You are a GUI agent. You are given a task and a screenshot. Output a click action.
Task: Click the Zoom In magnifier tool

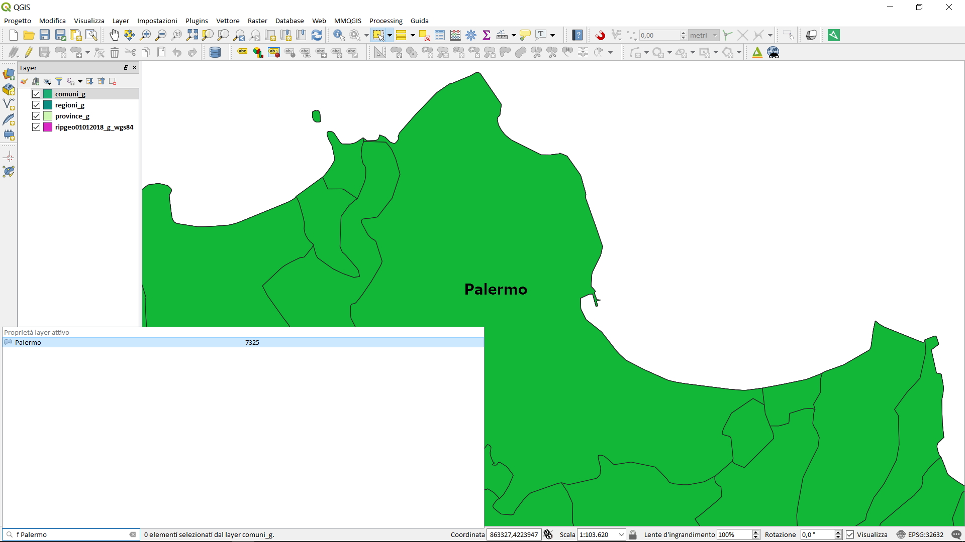pos(145,35)
